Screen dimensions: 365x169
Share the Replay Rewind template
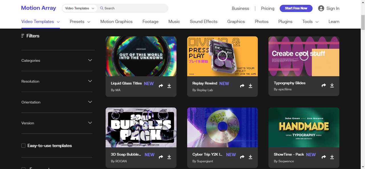point(242,86)
